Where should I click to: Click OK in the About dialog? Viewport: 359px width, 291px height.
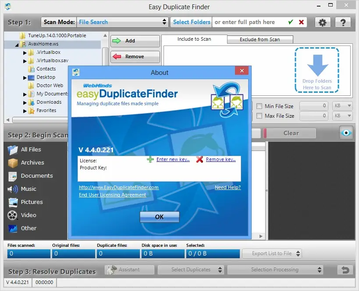[x=160, y=217]
